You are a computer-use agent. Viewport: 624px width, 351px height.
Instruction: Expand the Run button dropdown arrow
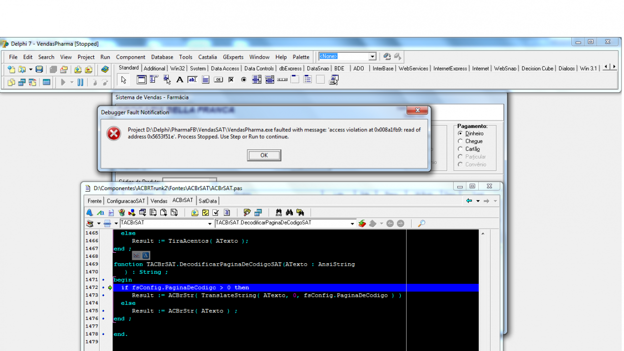click(x=72, y=82)
